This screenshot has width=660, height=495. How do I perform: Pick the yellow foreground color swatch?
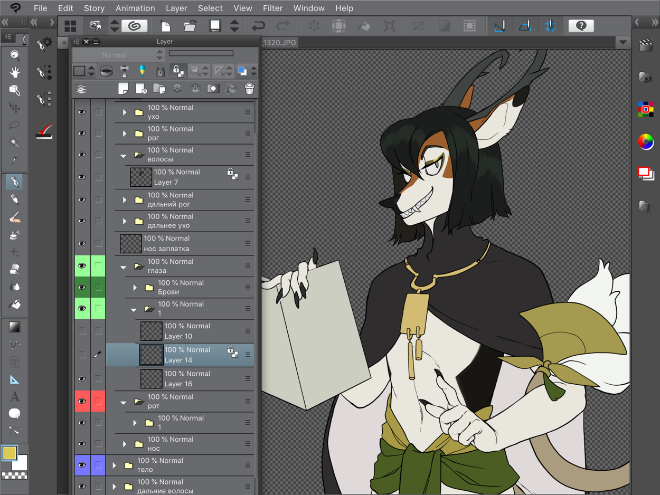click(10, 453)
